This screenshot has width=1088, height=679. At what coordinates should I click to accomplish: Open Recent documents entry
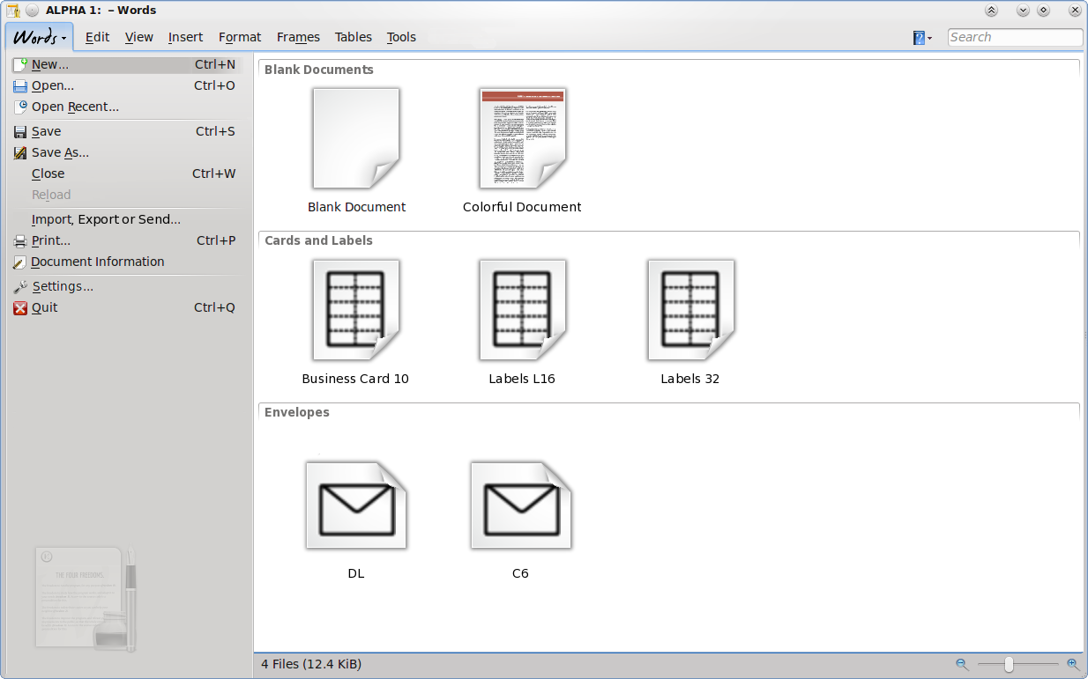pyautogui.click(x=75, y=107)
